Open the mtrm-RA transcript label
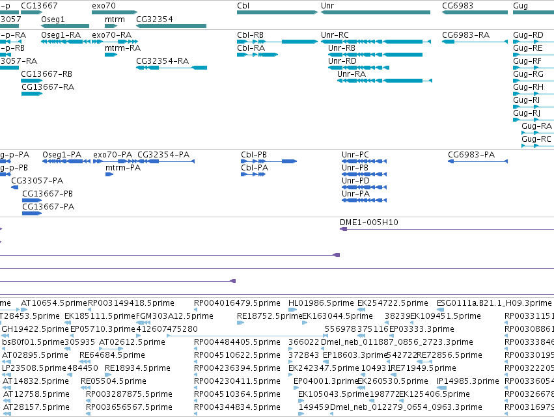 (x=122, y=47)
